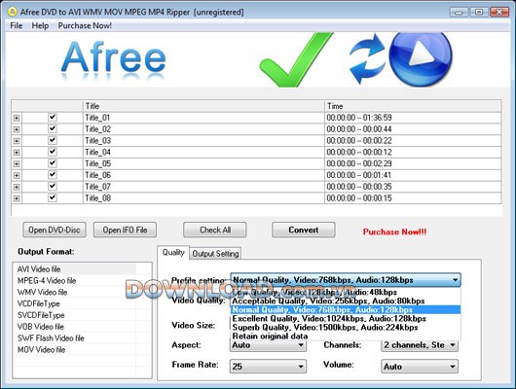Open the Frame Rate dropdown
The height and width of the screenshot is (389, 516).
point(268,367)
